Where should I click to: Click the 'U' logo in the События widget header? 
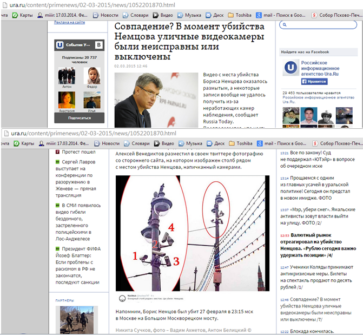[x=60, y=45]
